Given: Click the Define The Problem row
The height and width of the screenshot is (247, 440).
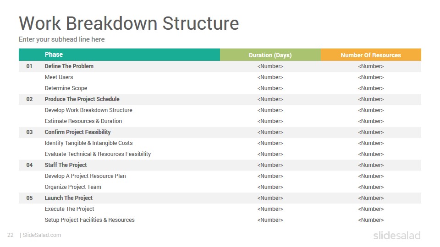Looking at the screenshot, I should [x=220, y=66].
